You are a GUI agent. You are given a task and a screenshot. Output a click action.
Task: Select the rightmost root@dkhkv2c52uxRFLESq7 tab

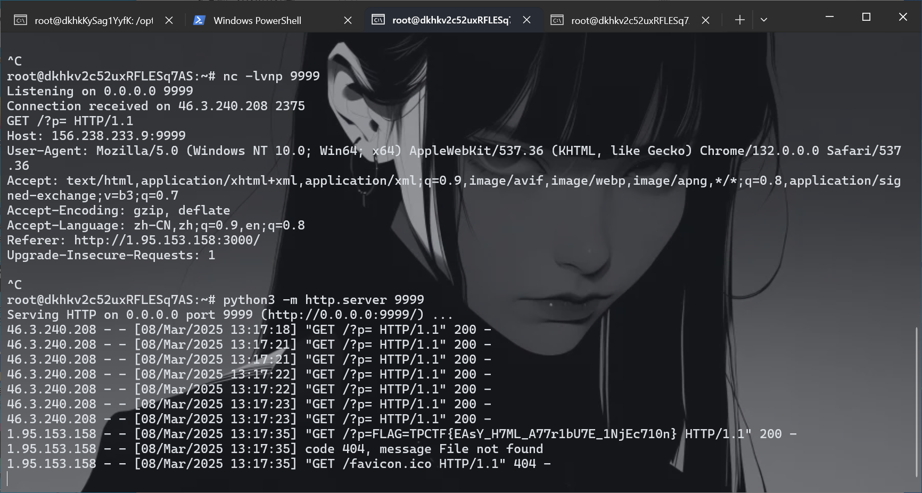630,20
